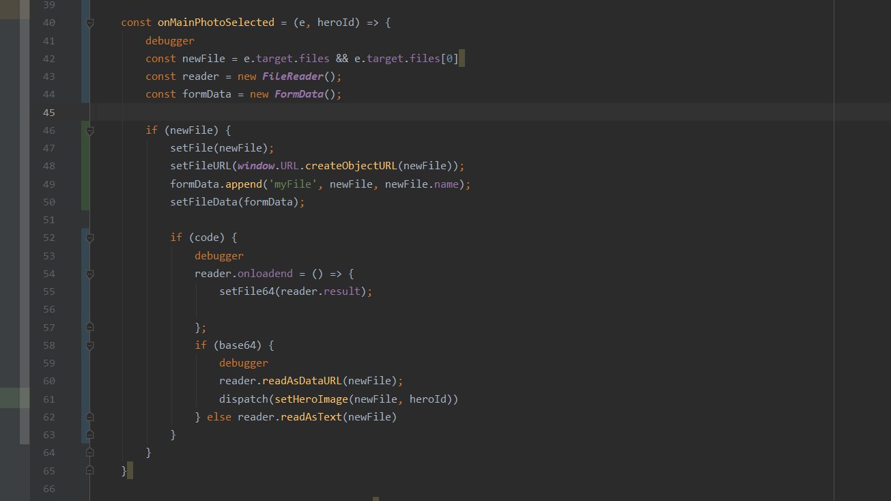This screenshot has width=891, height=501.
Task: Click line number 45 in the gutter
Action: click(x=48, y=113)
